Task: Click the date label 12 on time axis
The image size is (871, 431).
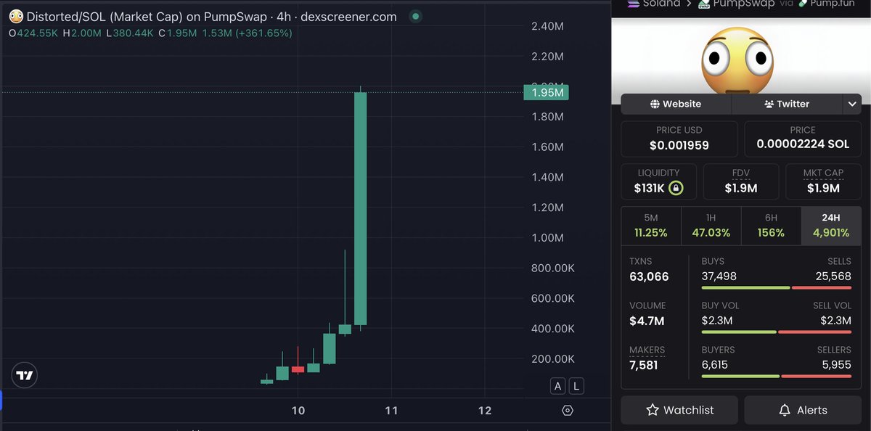Action: click(485, 411)
